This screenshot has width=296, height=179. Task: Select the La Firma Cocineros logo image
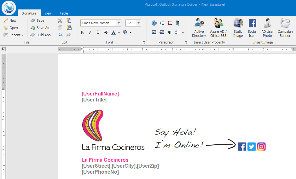[x=113, y=130]
